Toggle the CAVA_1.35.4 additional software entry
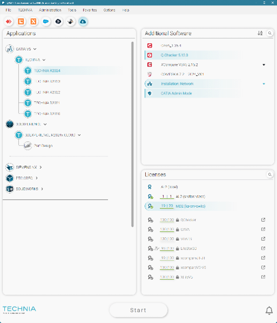The image size is (277, 323). tap(193, 45)
